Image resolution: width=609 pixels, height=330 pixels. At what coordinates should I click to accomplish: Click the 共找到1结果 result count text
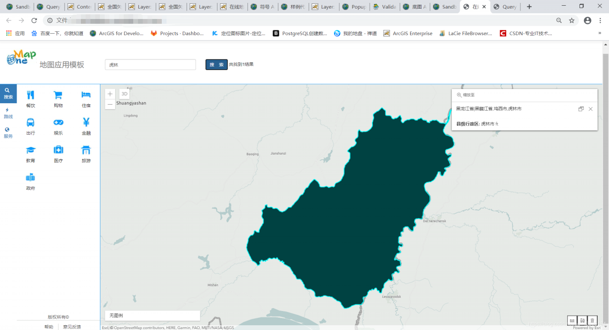tap(241, 64)
